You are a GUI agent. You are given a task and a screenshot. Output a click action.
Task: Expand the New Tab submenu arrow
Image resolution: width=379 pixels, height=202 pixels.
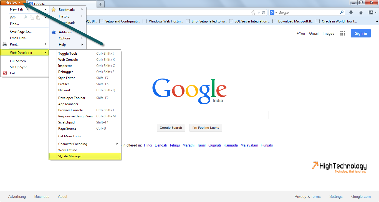tap(46, 9)
